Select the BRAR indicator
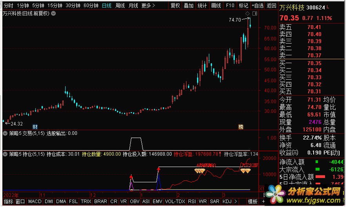This screenshot has height=207, width=347. [x=100, y=202]
